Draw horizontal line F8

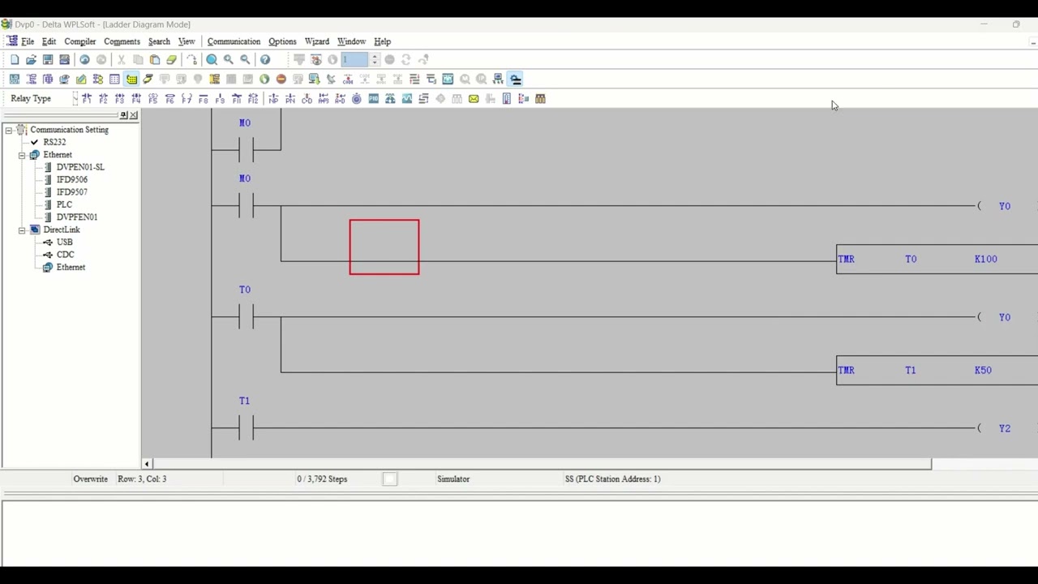pos(204,99)
